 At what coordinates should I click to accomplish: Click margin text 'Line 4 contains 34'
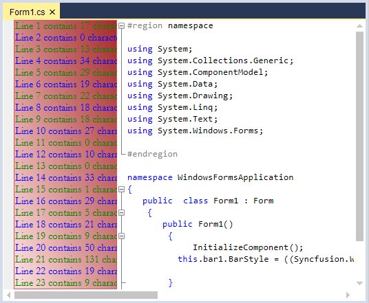(52, 60)
